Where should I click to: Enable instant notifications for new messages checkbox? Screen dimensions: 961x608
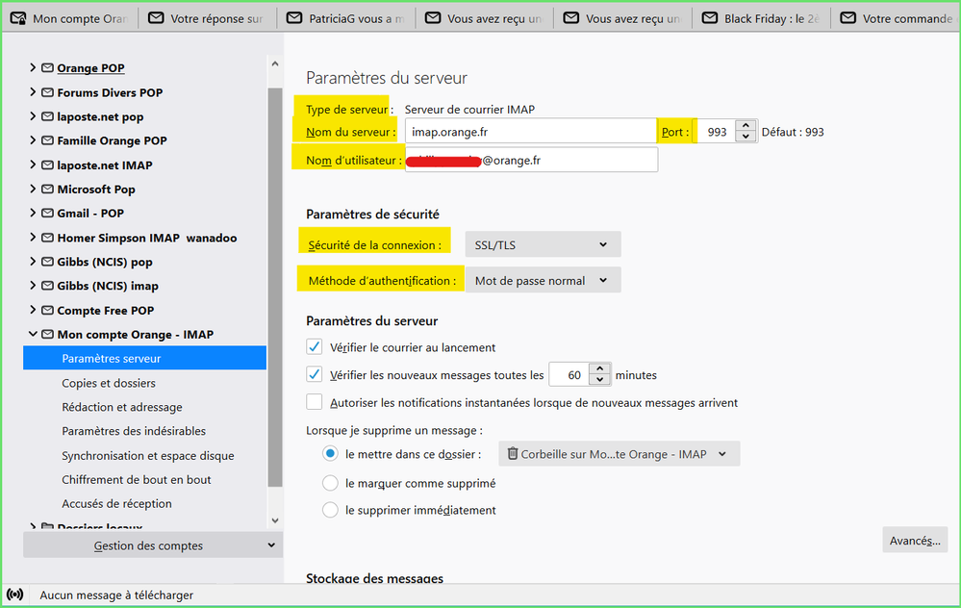click(x=315, y=402)
